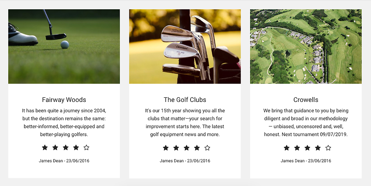The width and height of the screenshot is (371, 186).
Task: Click the golf irons in bag photo
Action: [185, 46]
